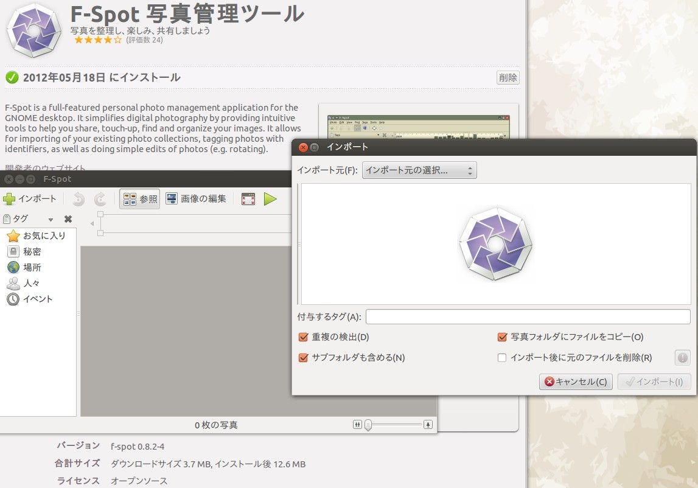Close the インポート dialog window
Screen dimensions: 698x488
[303, 147]
